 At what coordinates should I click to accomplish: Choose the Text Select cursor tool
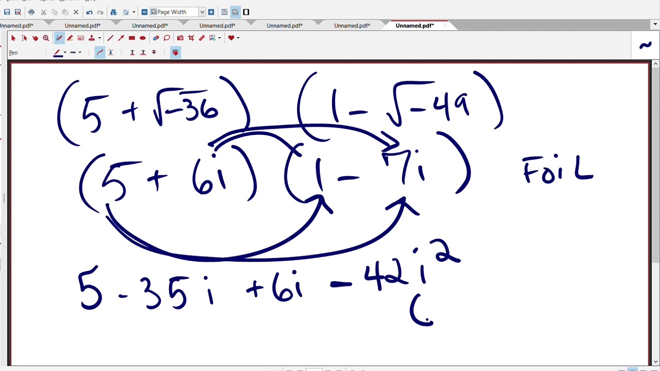[24, 38]
